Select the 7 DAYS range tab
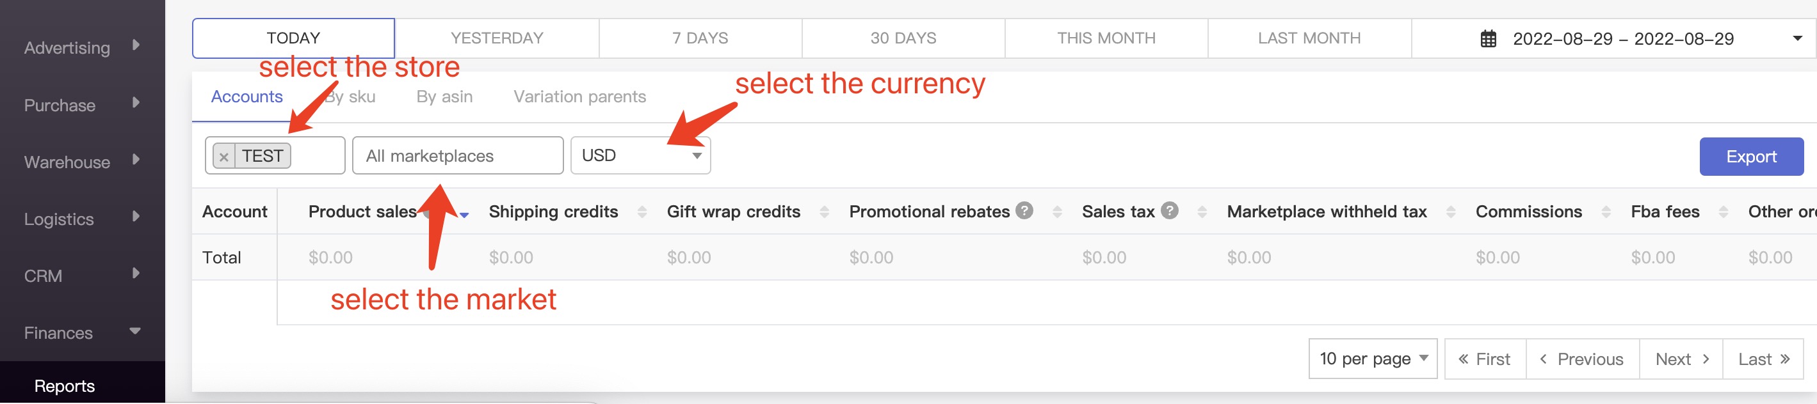 [700, 38]
